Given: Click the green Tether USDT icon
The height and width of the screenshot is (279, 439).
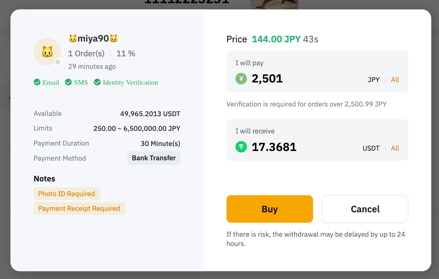Looking at the screenshot, I should 241,147.
